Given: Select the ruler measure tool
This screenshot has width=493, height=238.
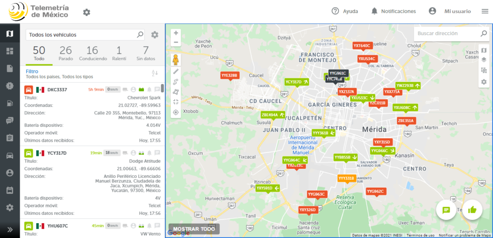Looking at the screenshot, I should pyautogui.click(x=176, y=71).
